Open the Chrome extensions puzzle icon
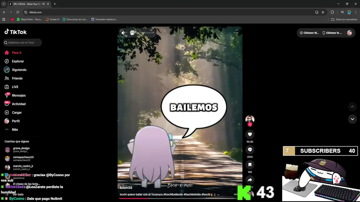Viewport: 360px width, 202px height. (x=332, y=12)
